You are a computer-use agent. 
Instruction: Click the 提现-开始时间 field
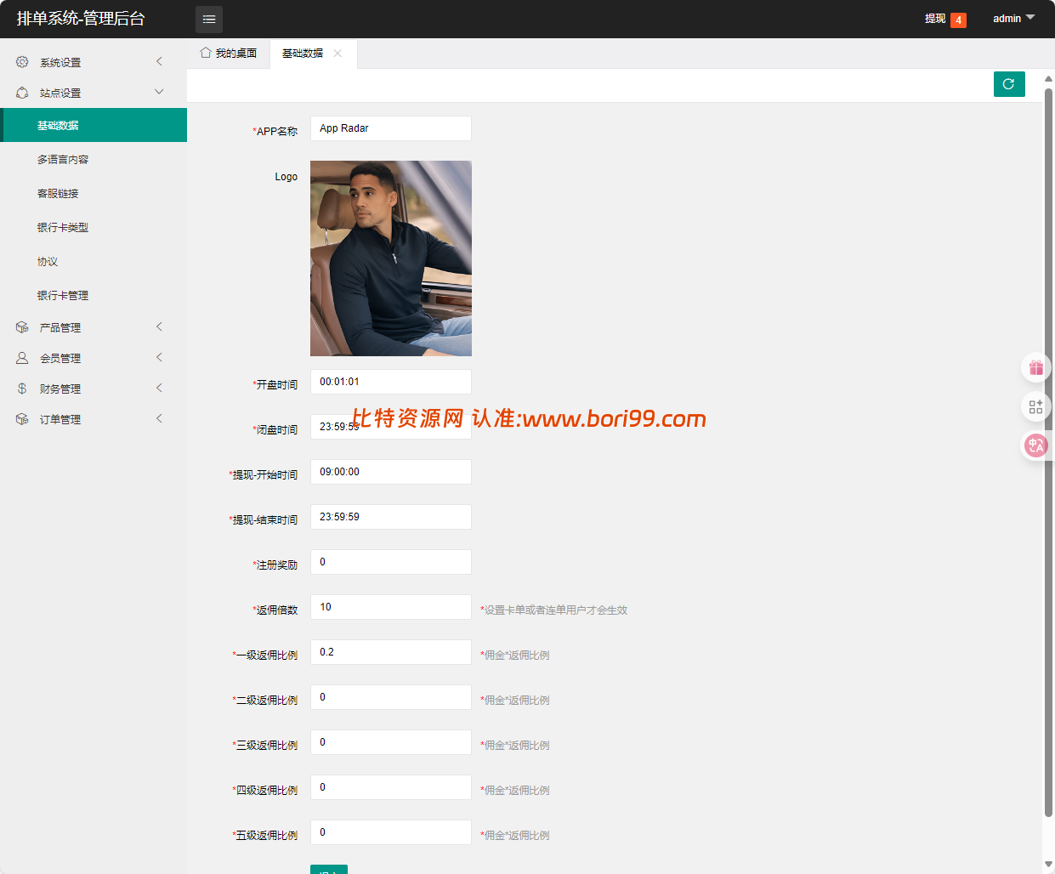point(391,472)
